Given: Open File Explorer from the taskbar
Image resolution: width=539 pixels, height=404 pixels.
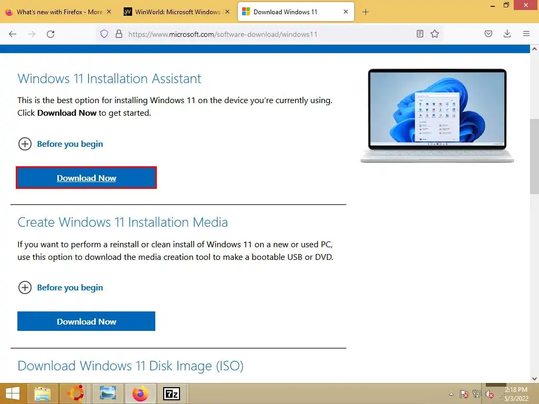Looking at the screenshot, I should [x=43, y=393].
